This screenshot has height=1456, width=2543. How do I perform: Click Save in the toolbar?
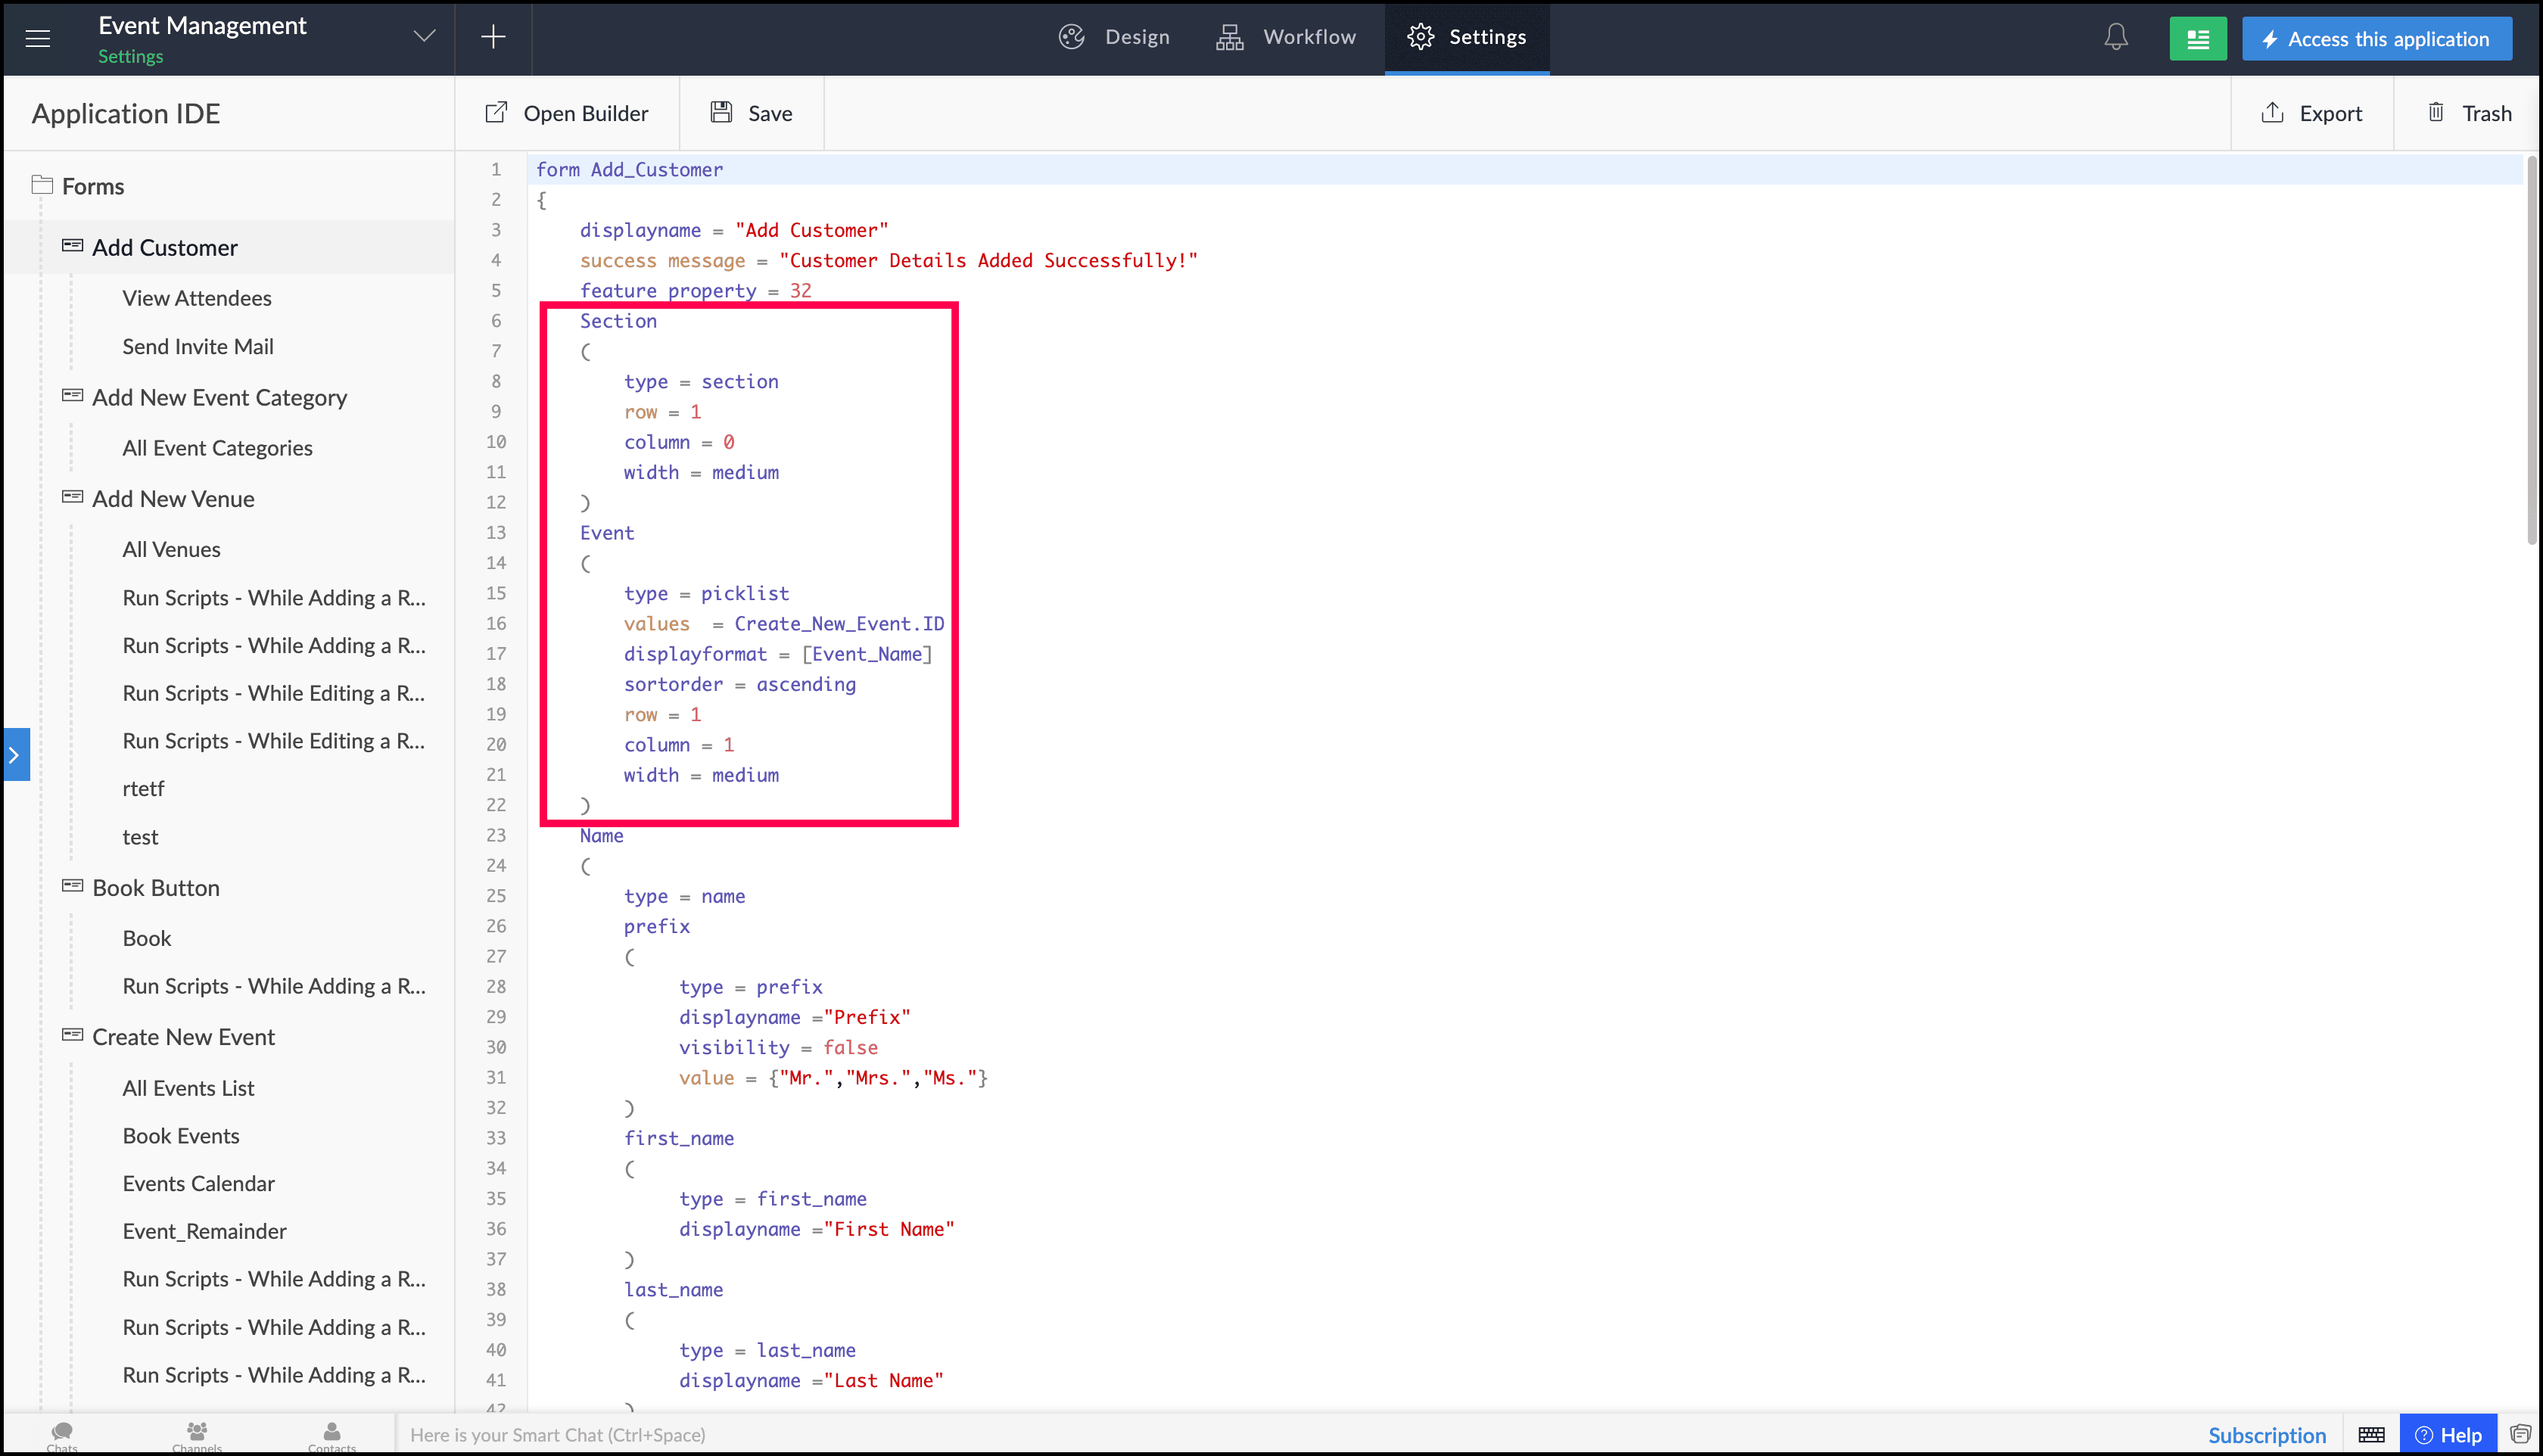pos(752,113)
